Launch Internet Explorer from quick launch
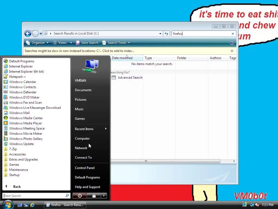The image size is (278, 209). (x=32, y=205)
